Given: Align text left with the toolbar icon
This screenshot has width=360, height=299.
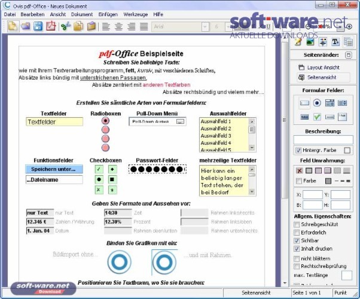Looking at the screenshot, I should click(x=106, y=27).
